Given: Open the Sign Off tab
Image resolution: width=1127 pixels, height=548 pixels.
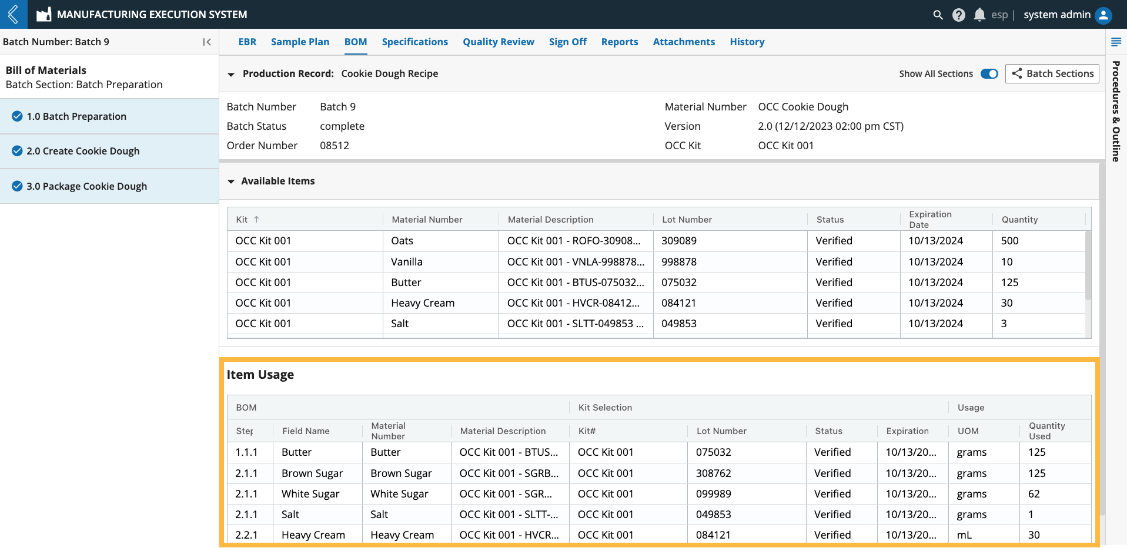Looking at the screenshot, I should click(x=568, y=42).
